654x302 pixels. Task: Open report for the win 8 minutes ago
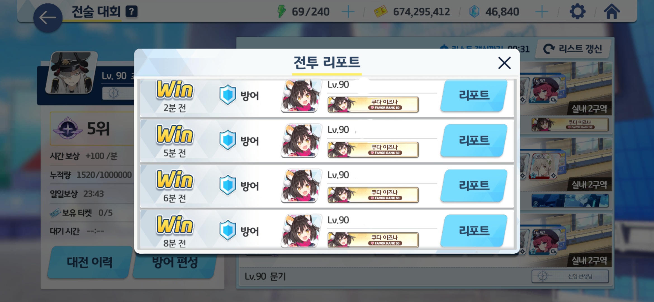click(x=474, y=231)
